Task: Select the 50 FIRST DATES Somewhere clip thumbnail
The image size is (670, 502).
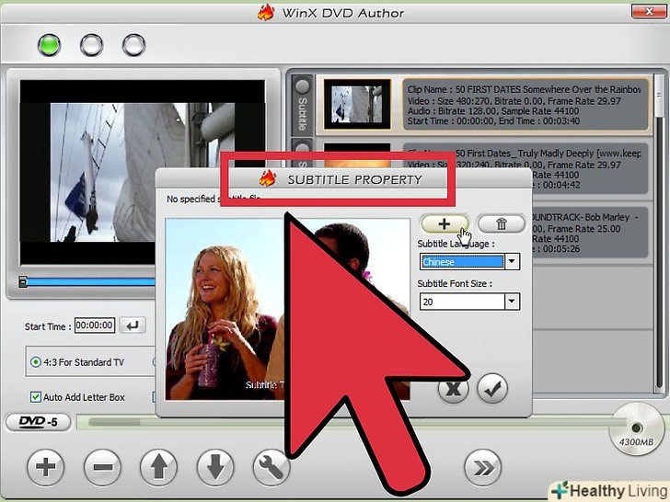Action: pyautogui.click(x=357, y=104)
